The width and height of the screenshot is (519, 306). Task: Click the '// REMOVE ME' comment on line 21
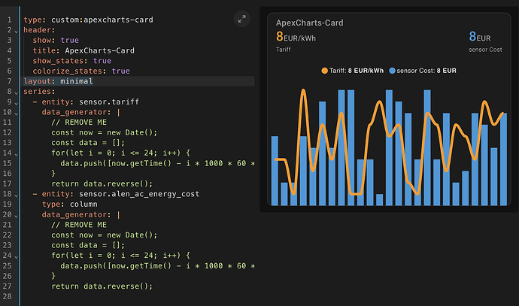coord(79,225)
